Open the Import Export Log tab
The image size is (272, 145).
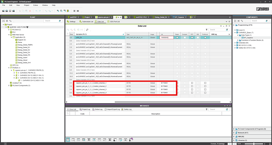pyautogui.click(x=112, y=109)
